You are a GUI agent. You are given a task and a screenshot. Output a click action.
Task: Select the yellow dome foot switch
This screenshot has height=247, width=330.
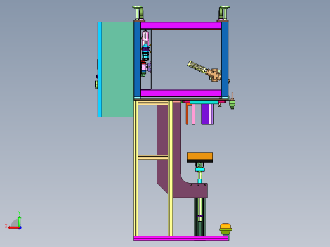(x=226, y=229)
